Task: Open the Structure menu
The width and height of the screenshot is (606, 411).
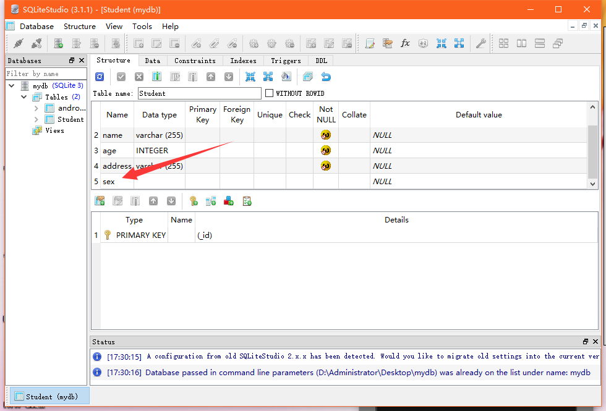Action: click(x=80, y=26)
